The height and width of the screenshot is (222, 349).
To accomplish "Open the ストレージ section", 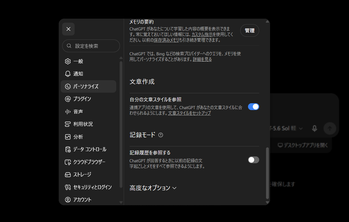I will 88,174.
